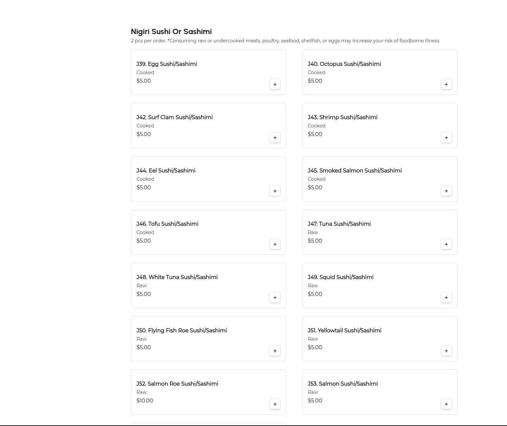Click plus button for J40 Octopus Sushi/Sashimi
The image size is (507, 426).
click(446, 84)
